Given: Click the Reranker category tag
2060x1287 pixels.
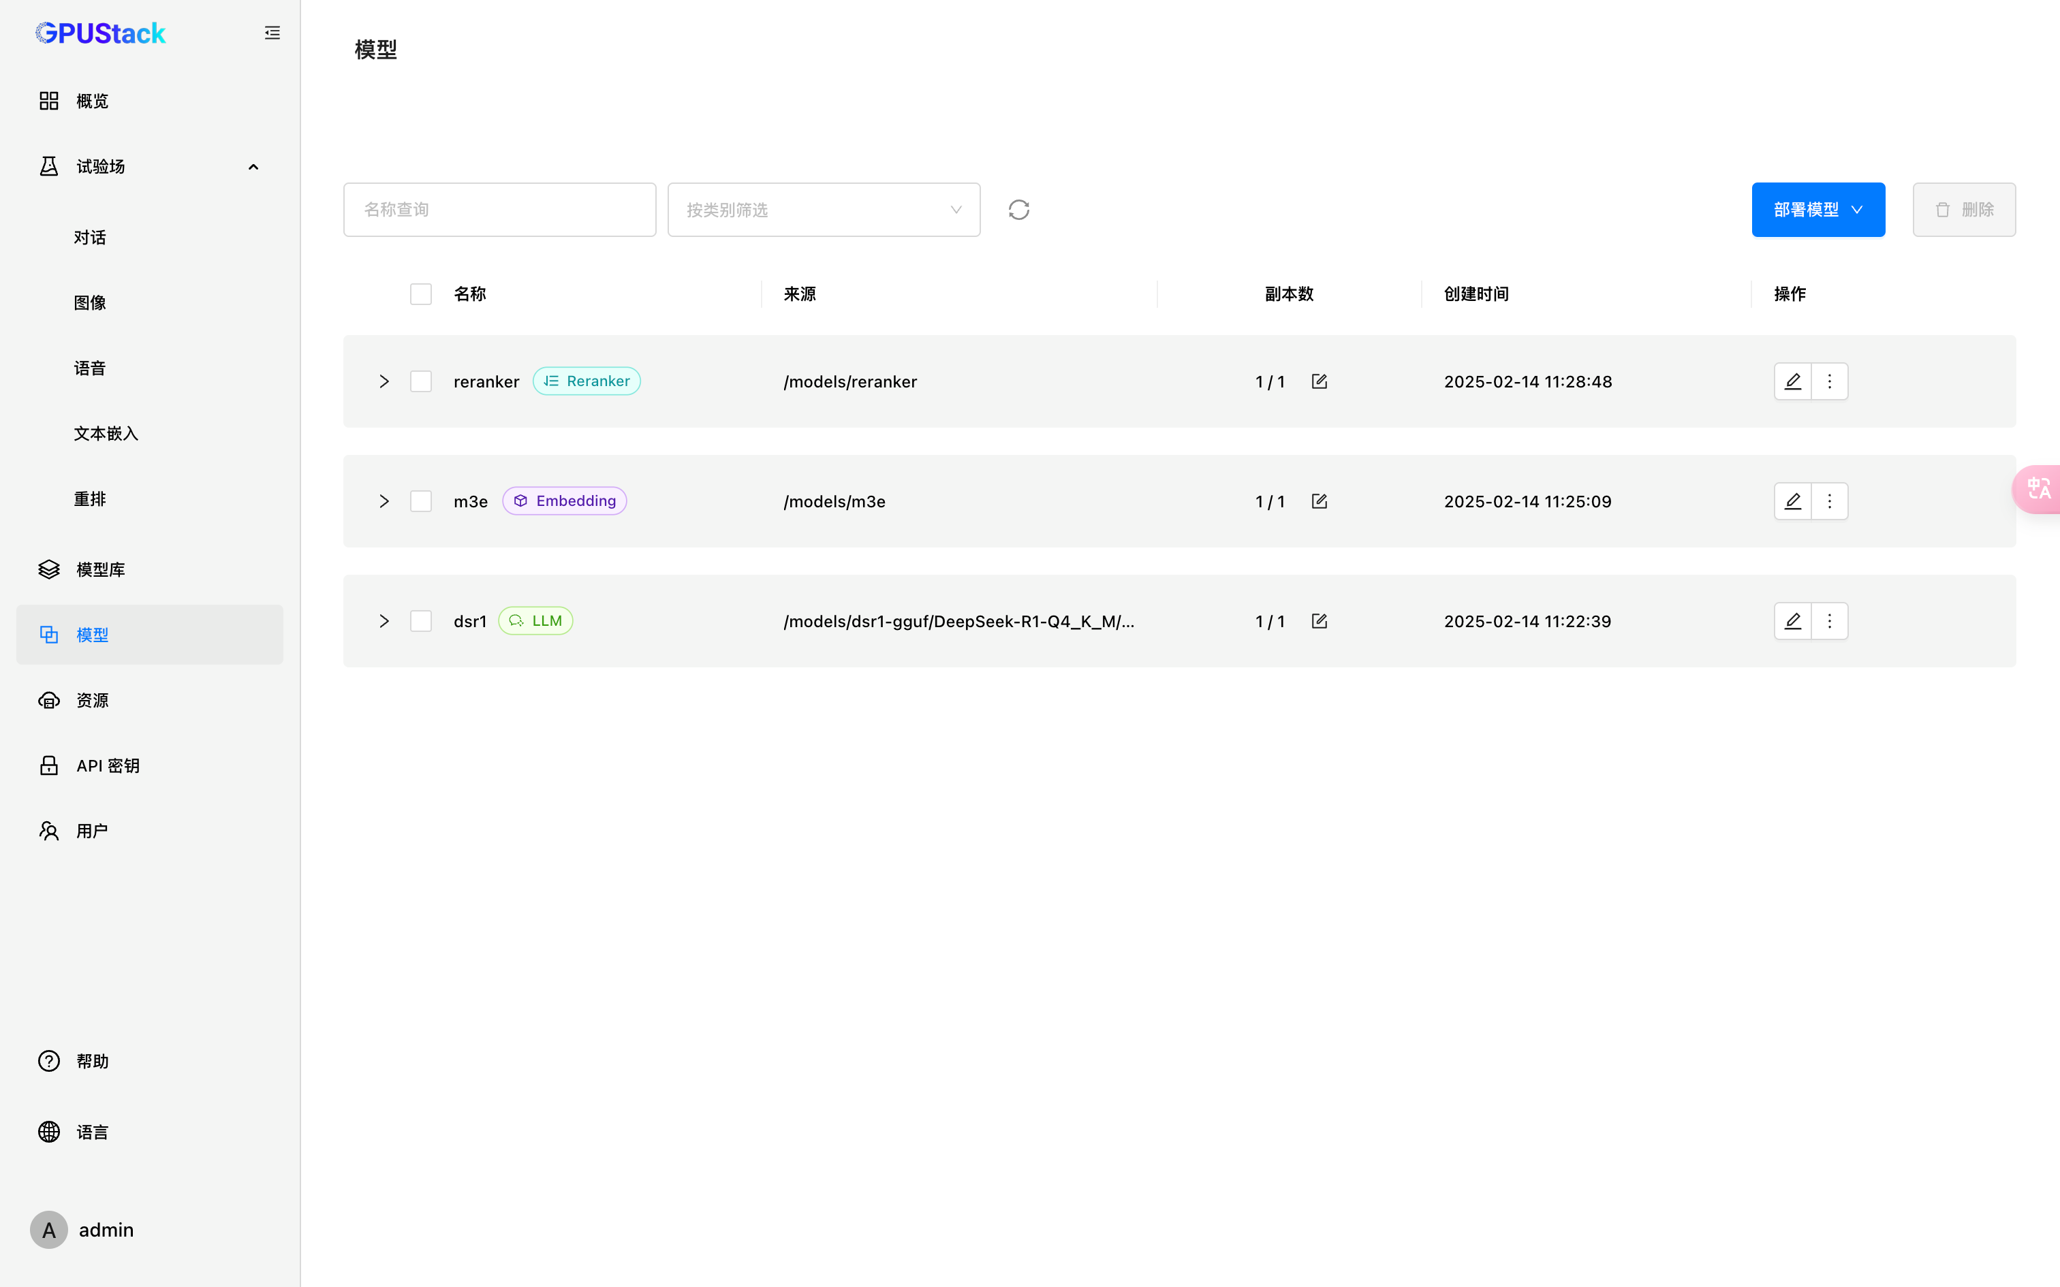Looking at the screenshot, I should tap(587, 381).
